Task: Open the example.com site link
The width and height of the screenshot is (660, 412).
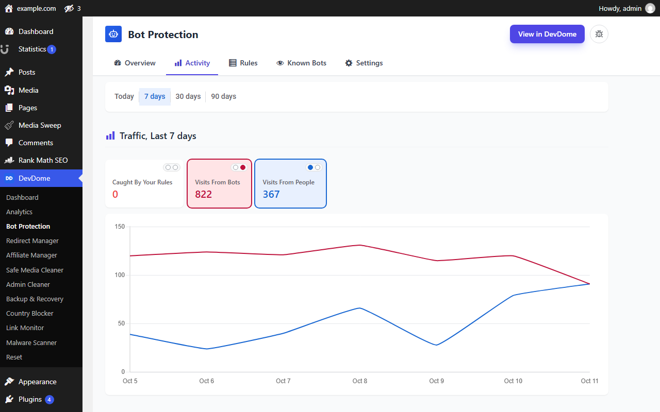Action: 37,8
